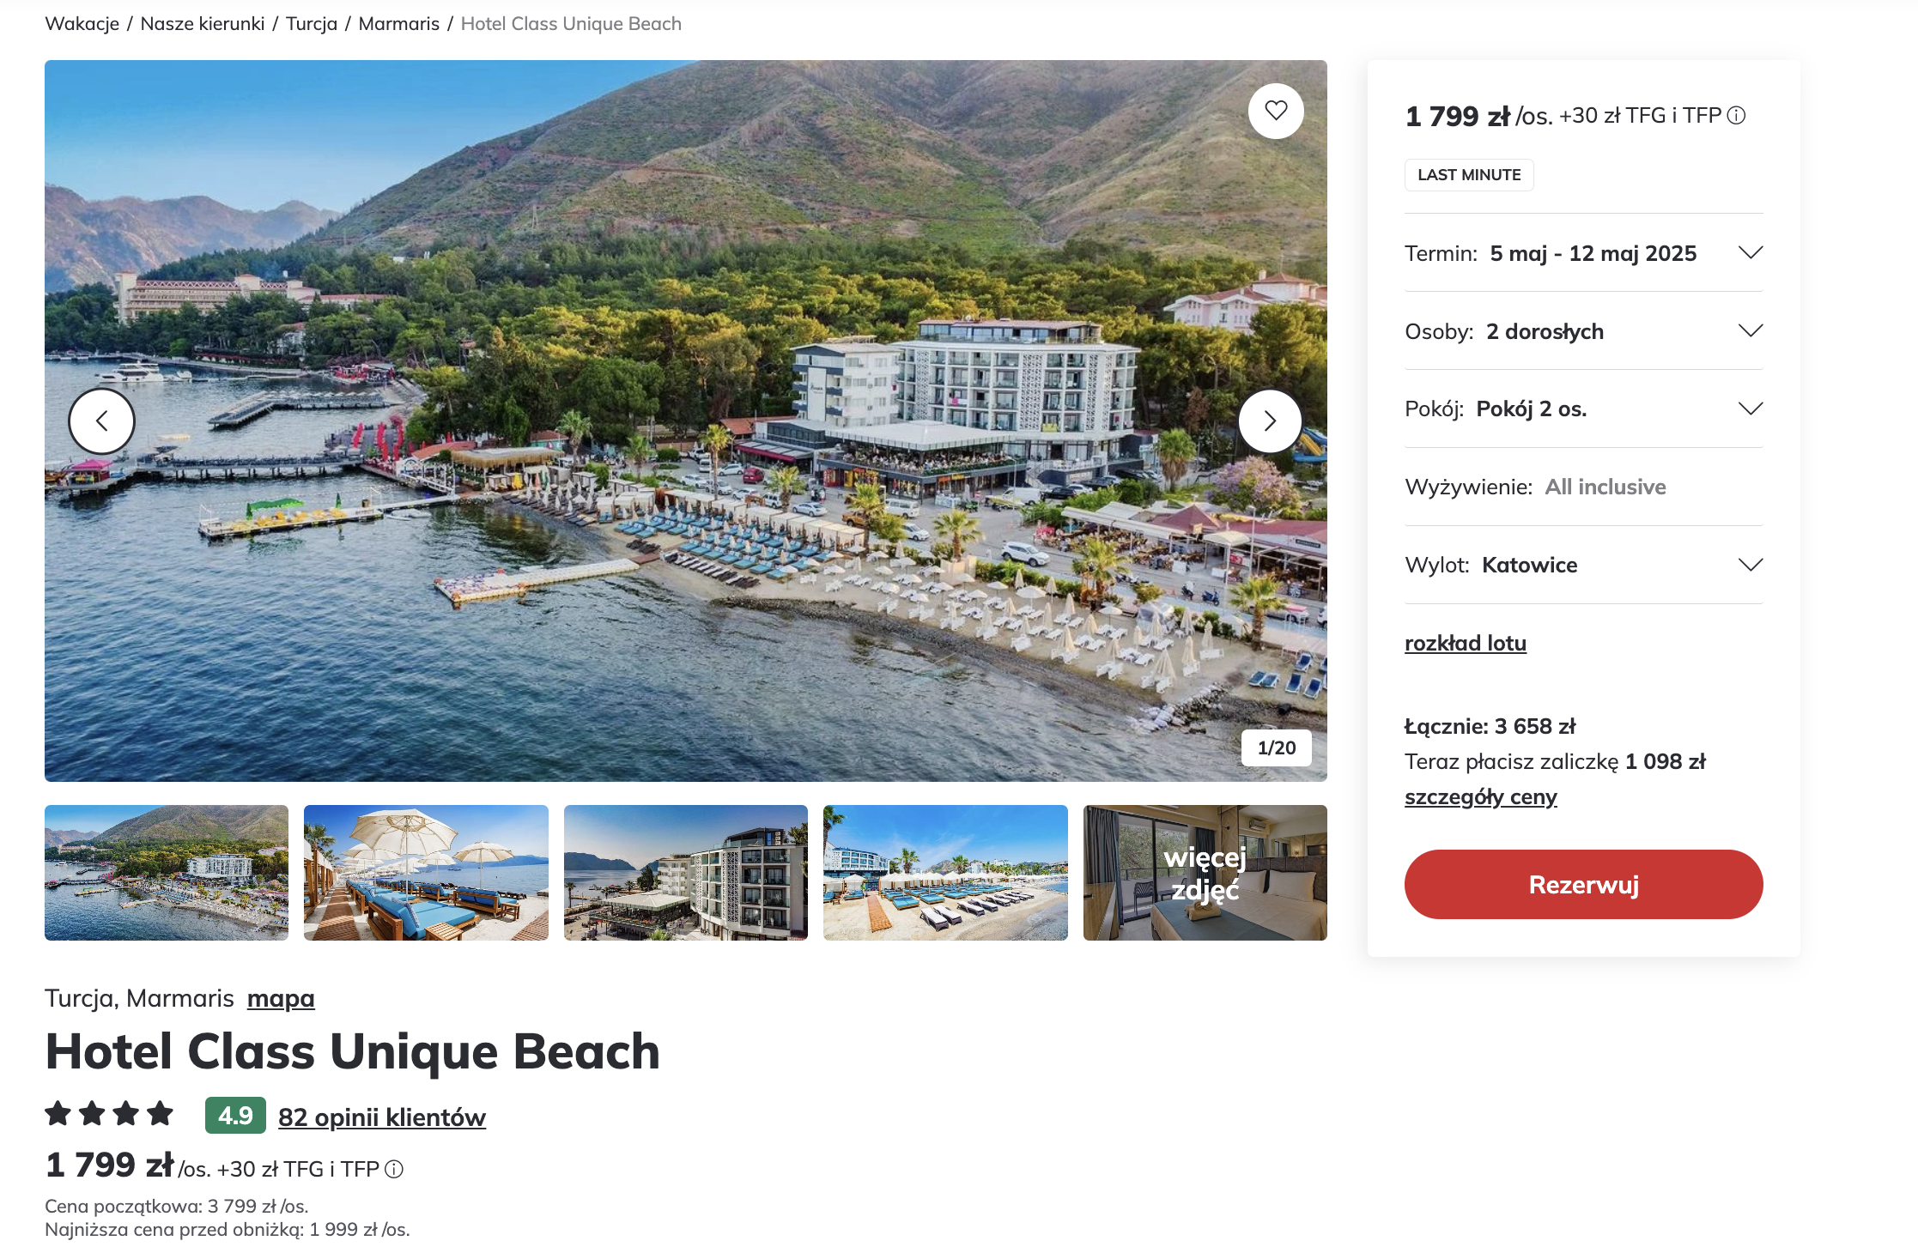Go to Wakacje breadcrumb
1918x1253 pixels.
tap(82, 24)
